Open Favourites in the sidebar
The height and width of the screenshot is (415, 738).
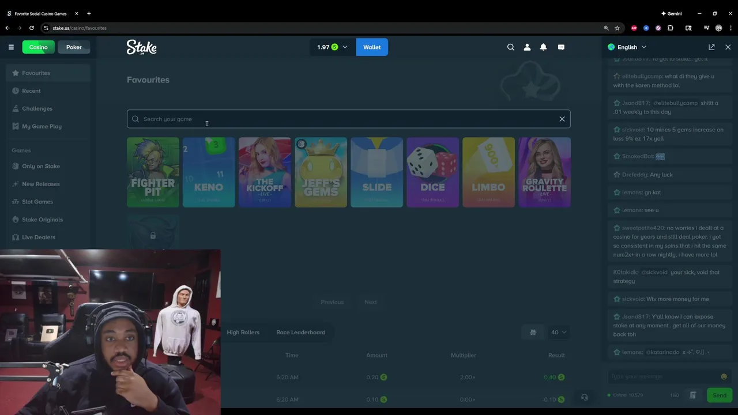point(48,73)
